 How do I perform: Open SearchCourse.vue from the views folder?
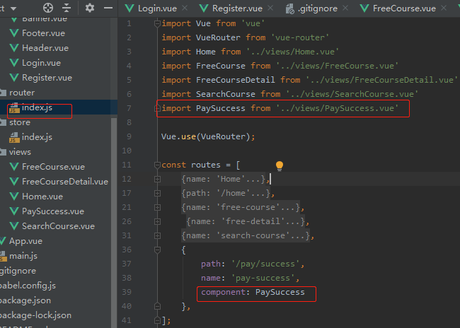(58, 226)
